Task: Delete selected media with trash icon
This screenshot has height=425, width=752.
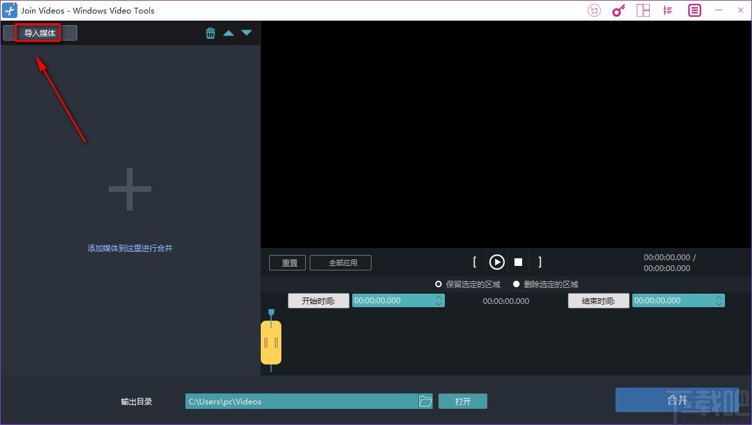Action: click(x=211, y=32)
